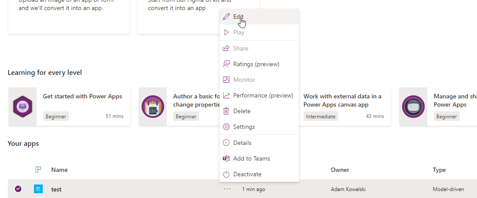Screen dimensions: 477x198
Task: Open Manage and share learning card
Action: (438, 107)
